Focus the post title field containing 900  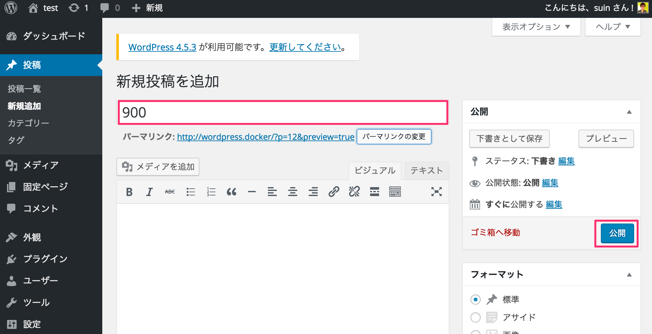coord(283,112)
